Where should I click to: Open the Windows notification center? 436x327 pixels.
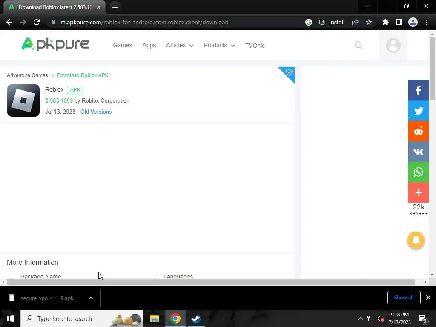click(422, 319)
